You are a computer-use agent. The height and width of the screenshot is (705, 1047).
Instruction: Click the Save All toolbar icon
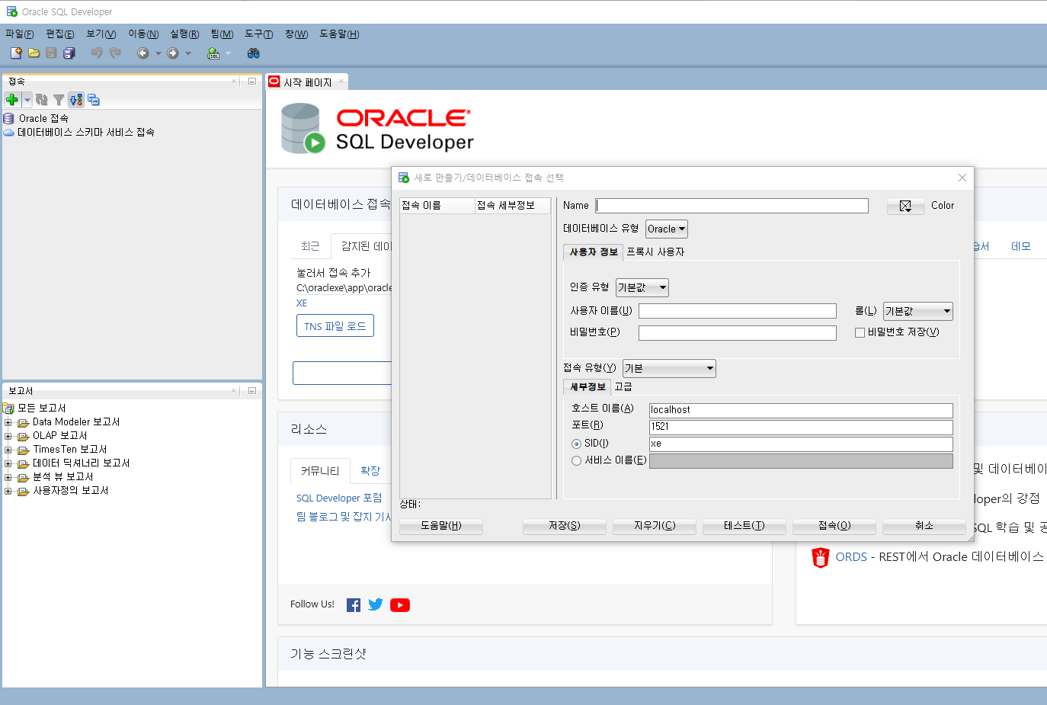[x=69, y=53]
